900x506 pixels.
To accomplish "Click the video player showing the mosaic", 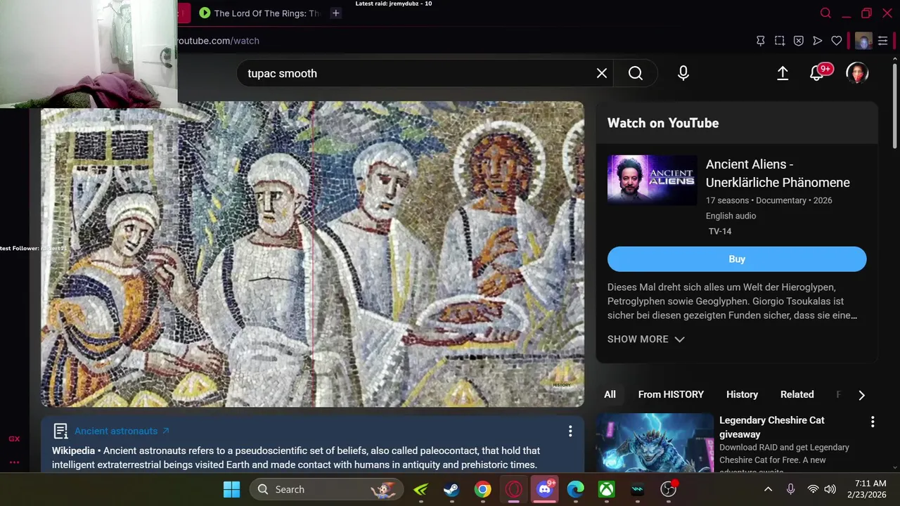I will tap(312, 254).
